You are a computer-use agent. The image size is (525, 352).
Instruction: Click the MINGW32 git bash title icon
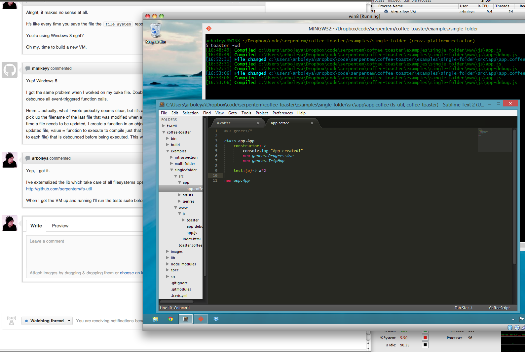tap(209, 29)
